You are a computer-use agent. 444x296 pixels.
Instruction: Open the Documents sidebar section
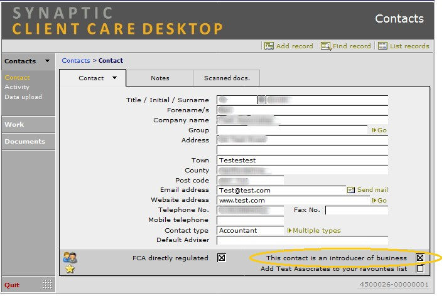(x=28, y=141)
